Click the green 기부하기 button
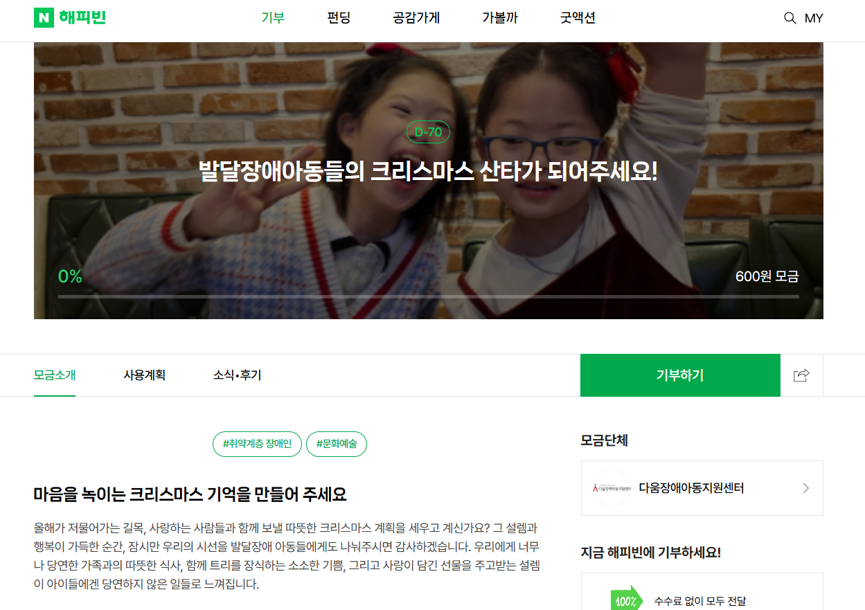Viewport: 865px width, 610px height. tap(680, 375)
